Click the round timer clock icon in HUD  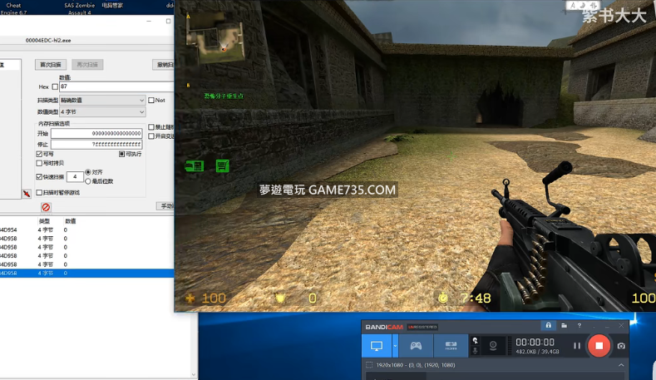click(x=443, y=298)
